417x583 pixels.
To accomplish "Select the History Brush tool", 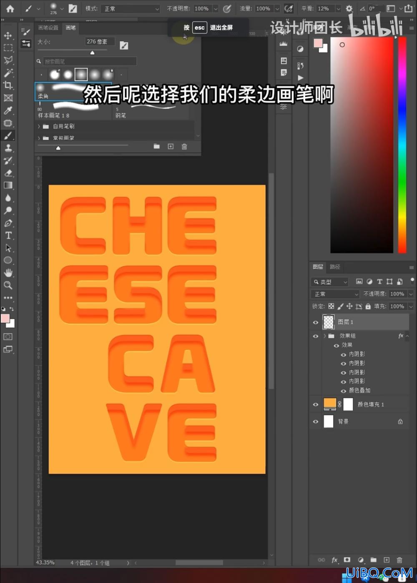I will click(x=8, y=161).
